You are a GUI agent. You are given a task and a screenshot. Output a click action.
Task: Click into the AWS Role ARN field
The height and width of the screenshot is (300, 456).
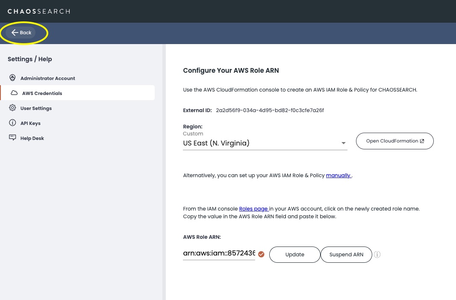219,253
